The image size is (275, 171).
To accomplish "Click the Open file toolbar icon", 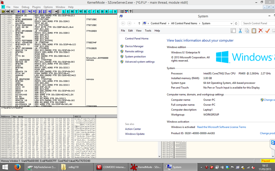I will (x=3, y=12).
